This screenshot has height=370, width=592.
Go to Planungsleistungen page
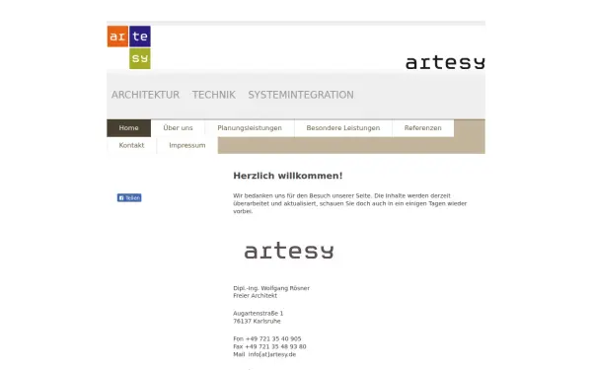click(250, 128)
